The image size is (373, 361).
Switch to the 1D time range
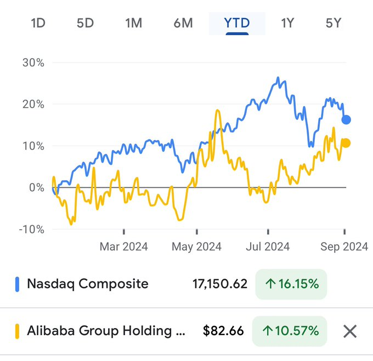coord(38,23)
